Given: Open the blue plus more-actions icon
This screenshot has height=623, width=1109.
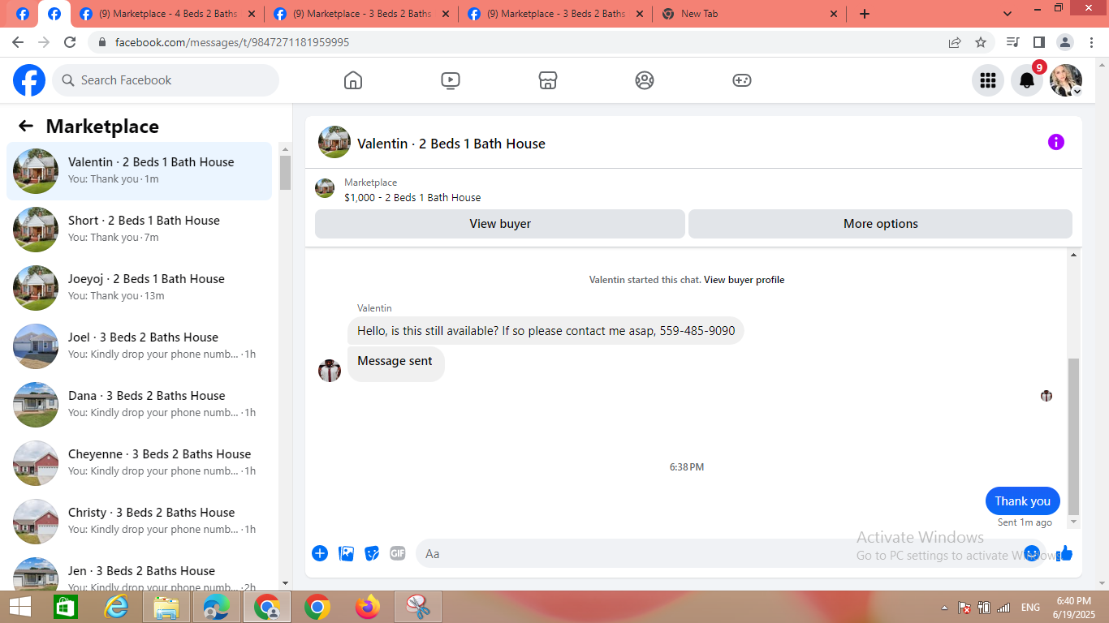Looking at the screenshot, I should [x=320, y=553].
